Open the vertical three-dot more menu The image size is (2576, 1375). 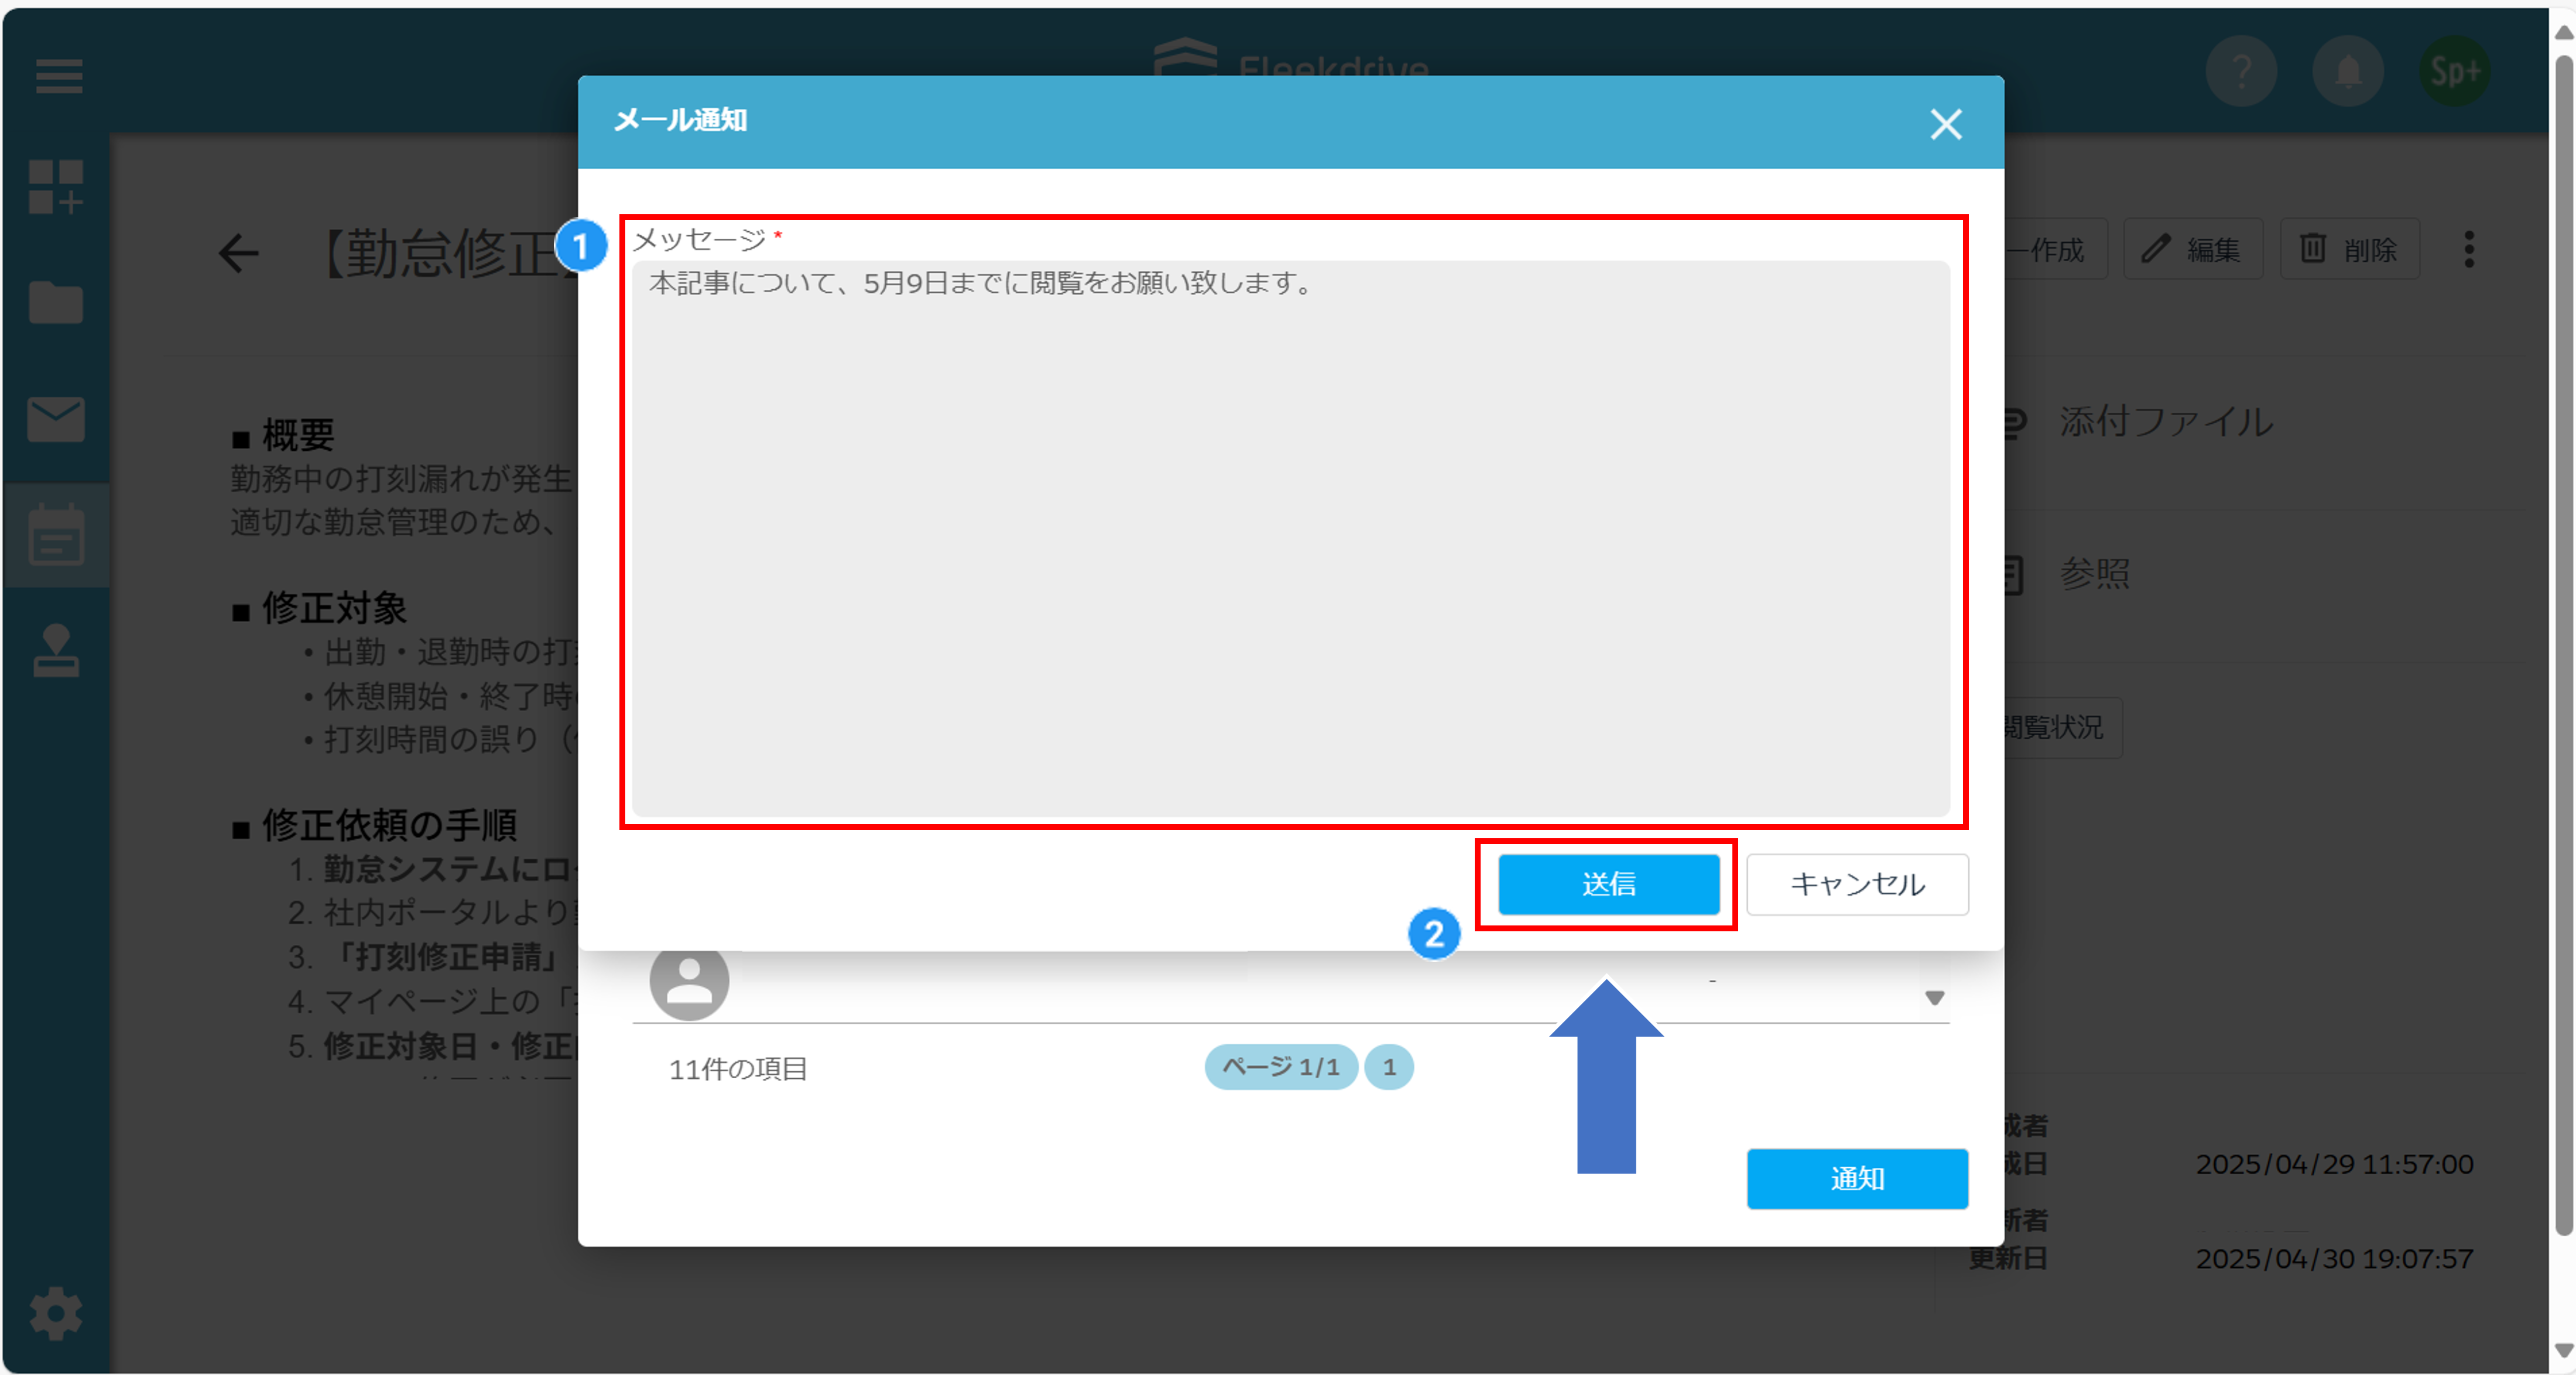pos(2469,249)
